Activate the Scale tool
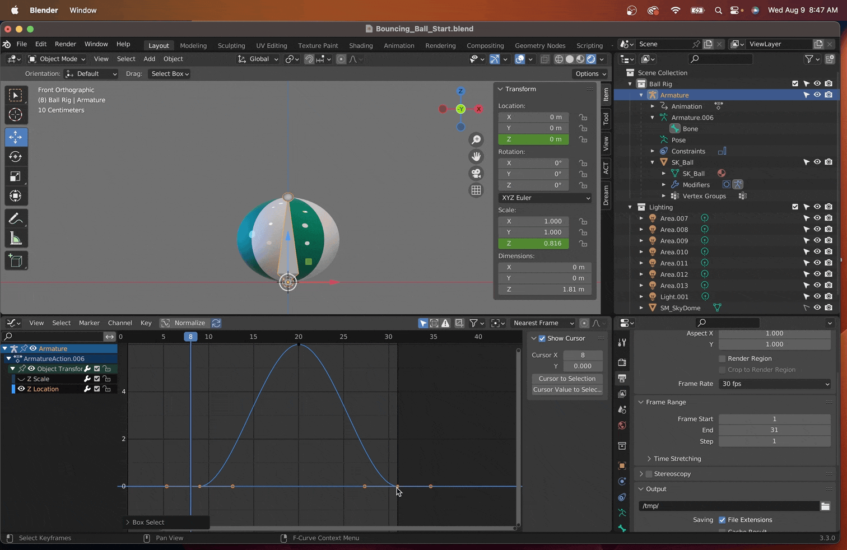 (x=16, y=176)
